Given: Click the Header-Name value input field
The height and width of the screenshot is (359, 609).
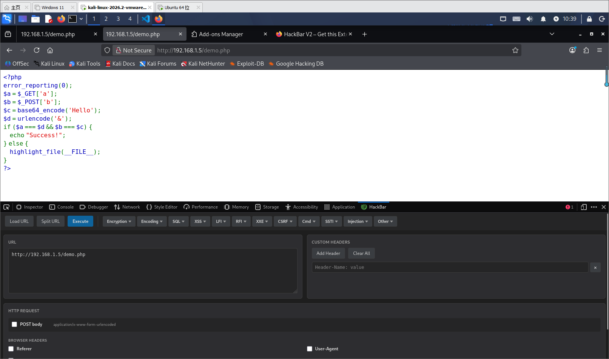Looking at the screenshot, I should pyautogui.click(x=450, y=267).
